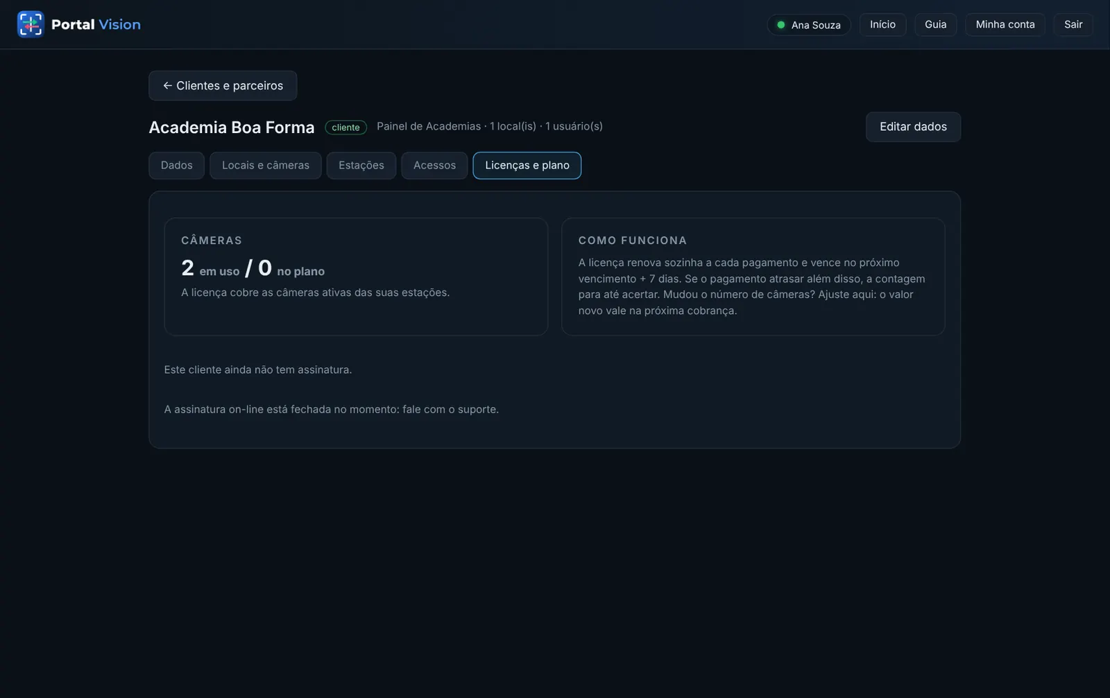
Task: Click 'Este cliente ainda não tem assinatura.'
Action: 258,369
